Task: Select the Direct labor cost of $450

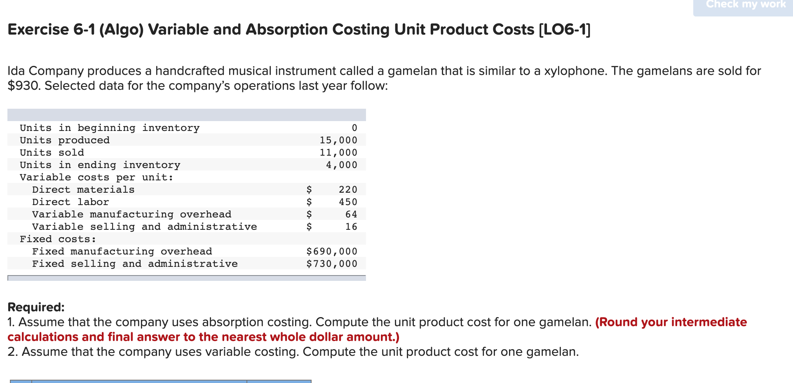Action: click(x=348, y=202)
